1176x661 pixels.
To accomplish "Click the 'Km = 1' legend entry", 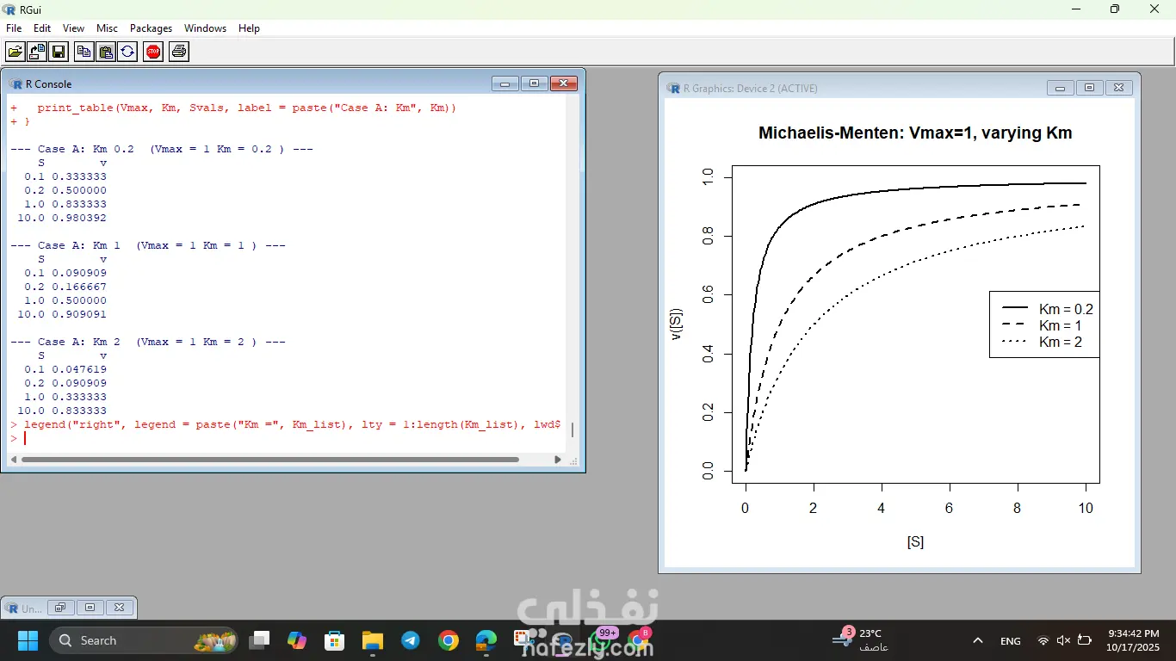I will coord(1060,325).
